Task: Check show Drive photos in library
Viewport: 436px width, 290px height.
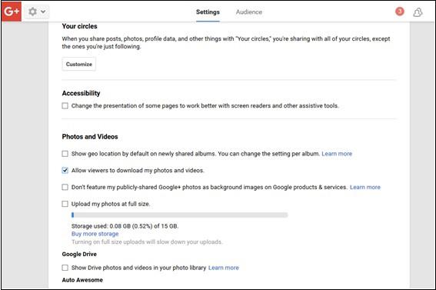Action: pos(65,268)
